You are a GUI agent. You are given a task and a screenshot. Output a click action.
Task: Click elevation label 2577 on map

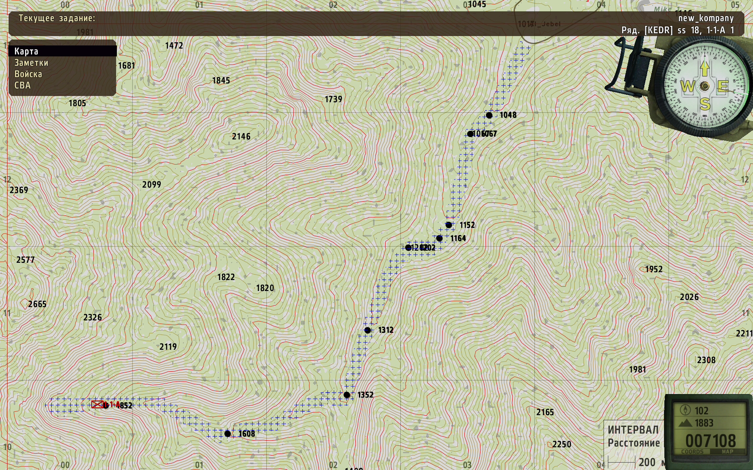[x=25, y=260]
